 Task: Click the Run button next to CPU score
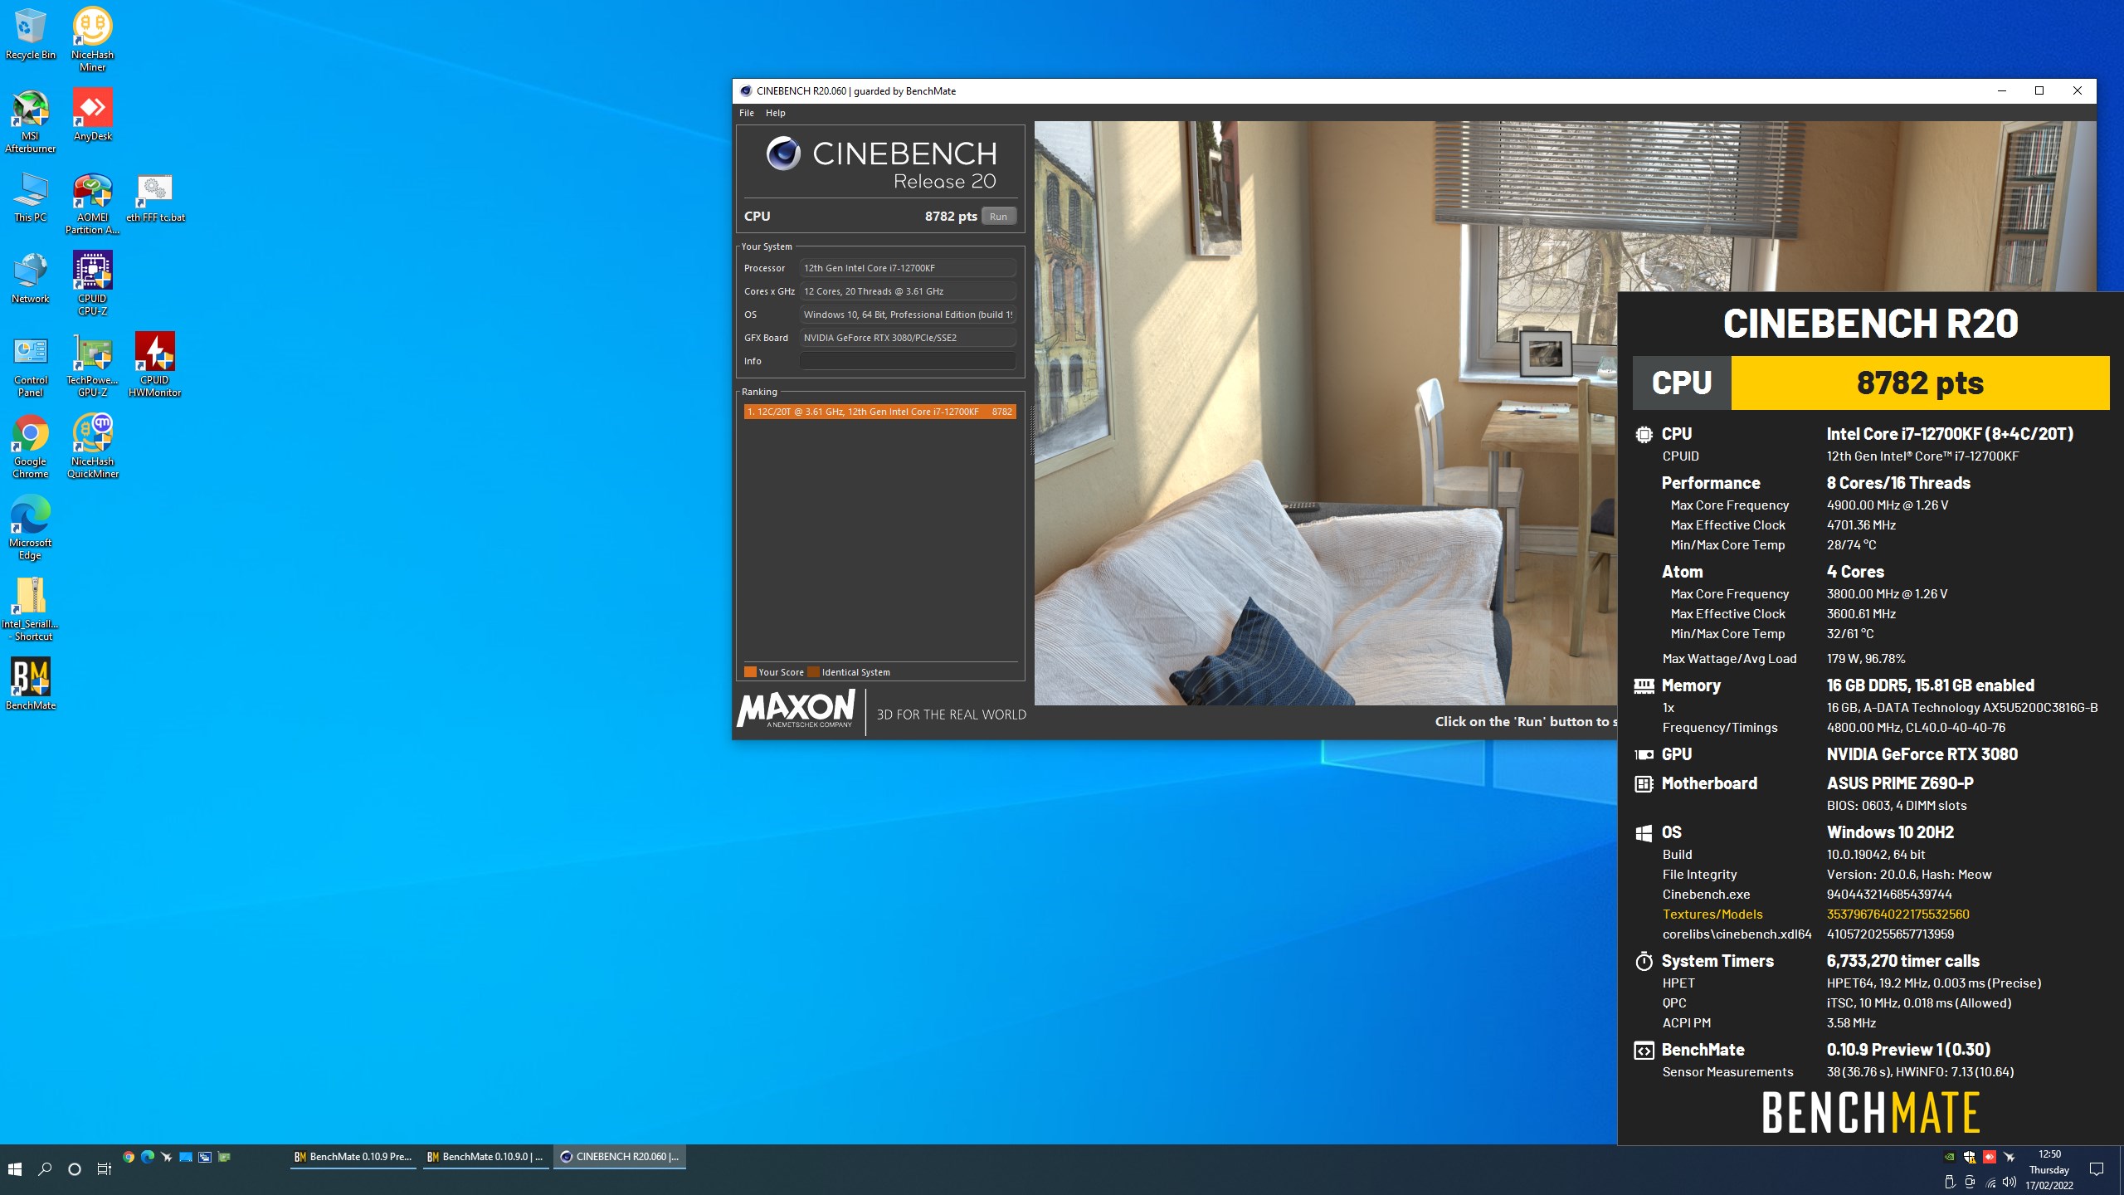point(998,217)
